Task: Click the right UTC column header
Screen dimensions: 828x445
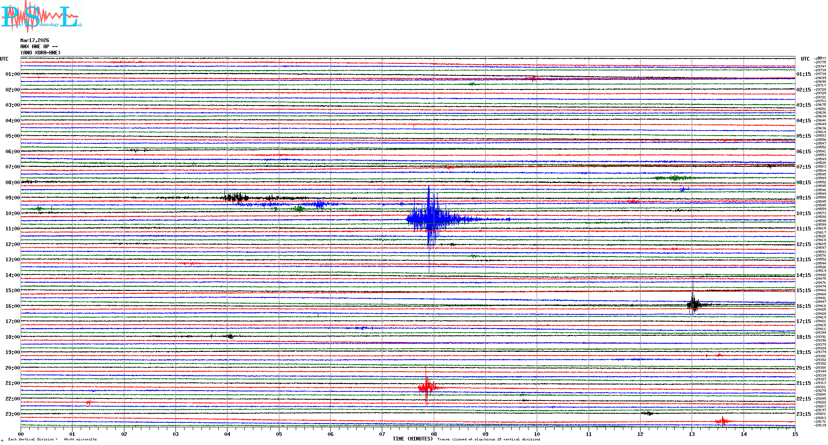Action: (x=805, y=59)
